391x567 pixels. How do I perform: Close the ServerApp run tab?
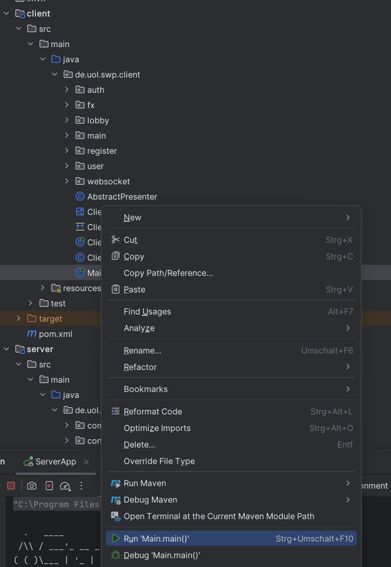86,462
